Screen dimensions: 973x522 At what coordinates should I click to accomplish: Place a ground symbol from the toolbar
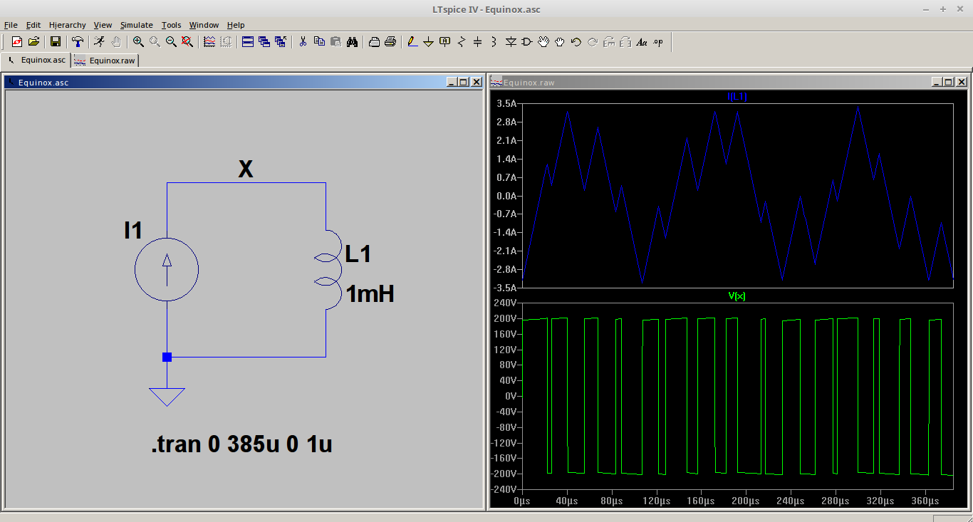coord(429,42)
